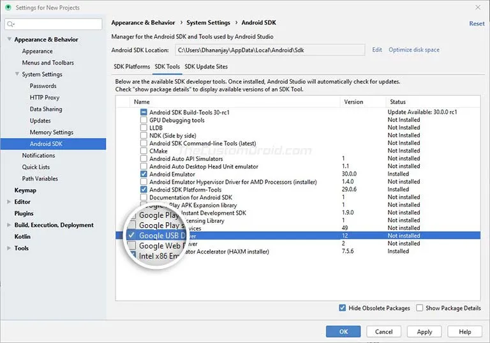Collapse the System Settings tree node
Image resolution: width=490 pixels, height=343 pixels.
(17, 74)
